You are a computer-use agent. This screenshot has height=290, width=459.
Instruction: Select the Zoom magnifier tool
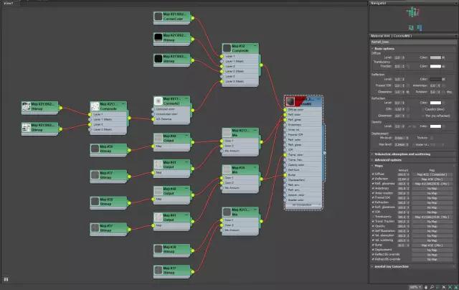point(432,287)
